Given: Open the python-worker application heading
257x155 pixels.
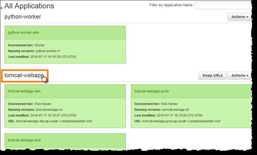Looking at the screenshot, I should pyautogui.click(x=23, y=17).
